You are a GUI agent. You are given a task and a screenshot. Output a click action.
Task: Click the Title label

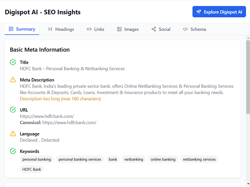tap(24, 62)
